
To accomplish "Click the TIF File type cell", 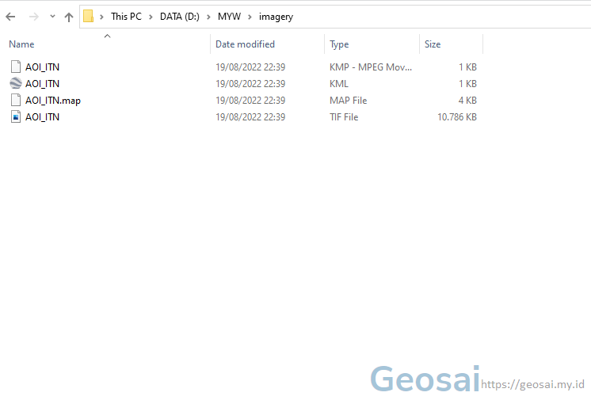I will click(x=344, y=117).
